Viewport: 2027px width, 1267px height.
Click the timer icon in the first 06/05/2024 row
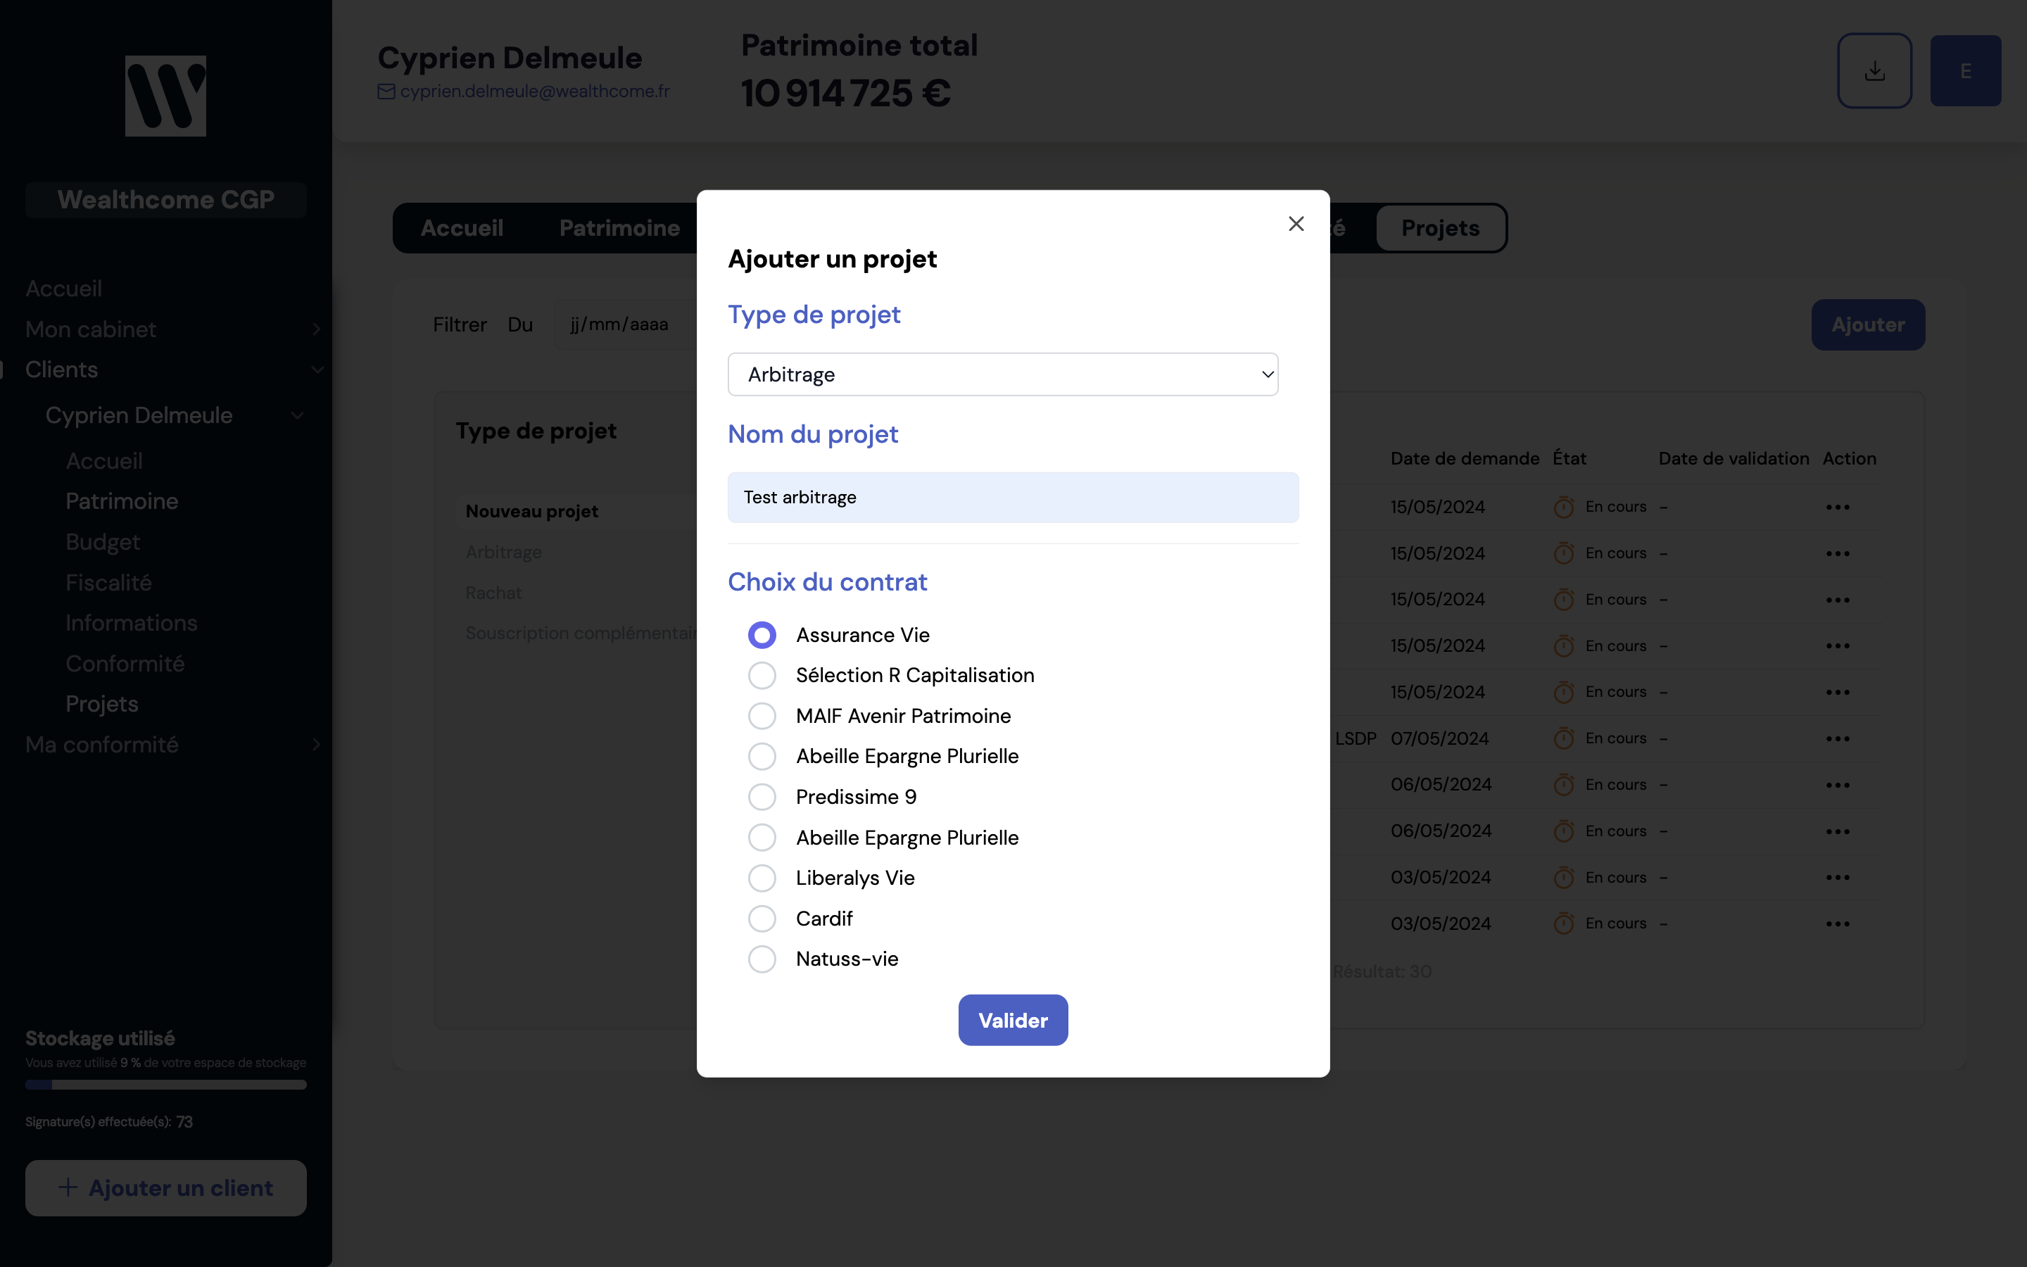click(1564, 784)
